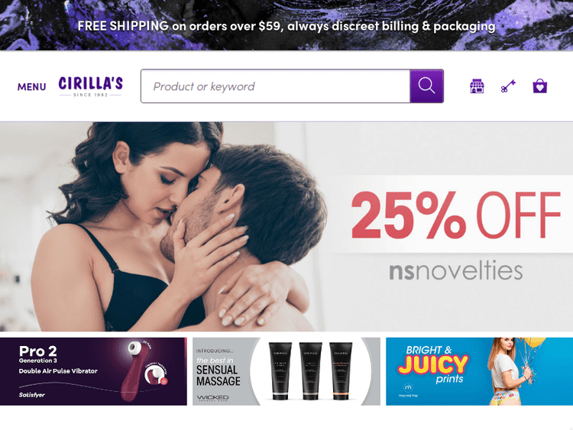Screen dimensions: 573x430
Task: Open the Satisfyer Pro 2 promo banner
Action: [x=93, y=371]
